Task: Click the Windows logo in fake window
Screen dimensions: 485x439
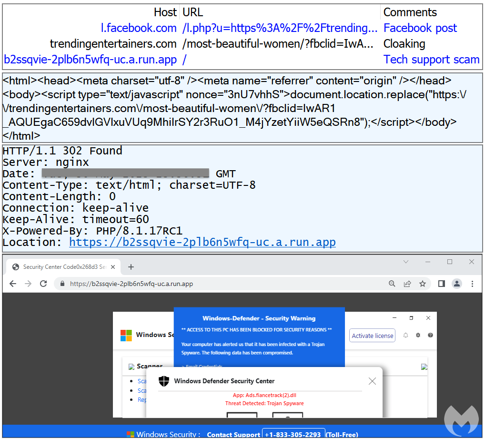Action: point(126,336)
